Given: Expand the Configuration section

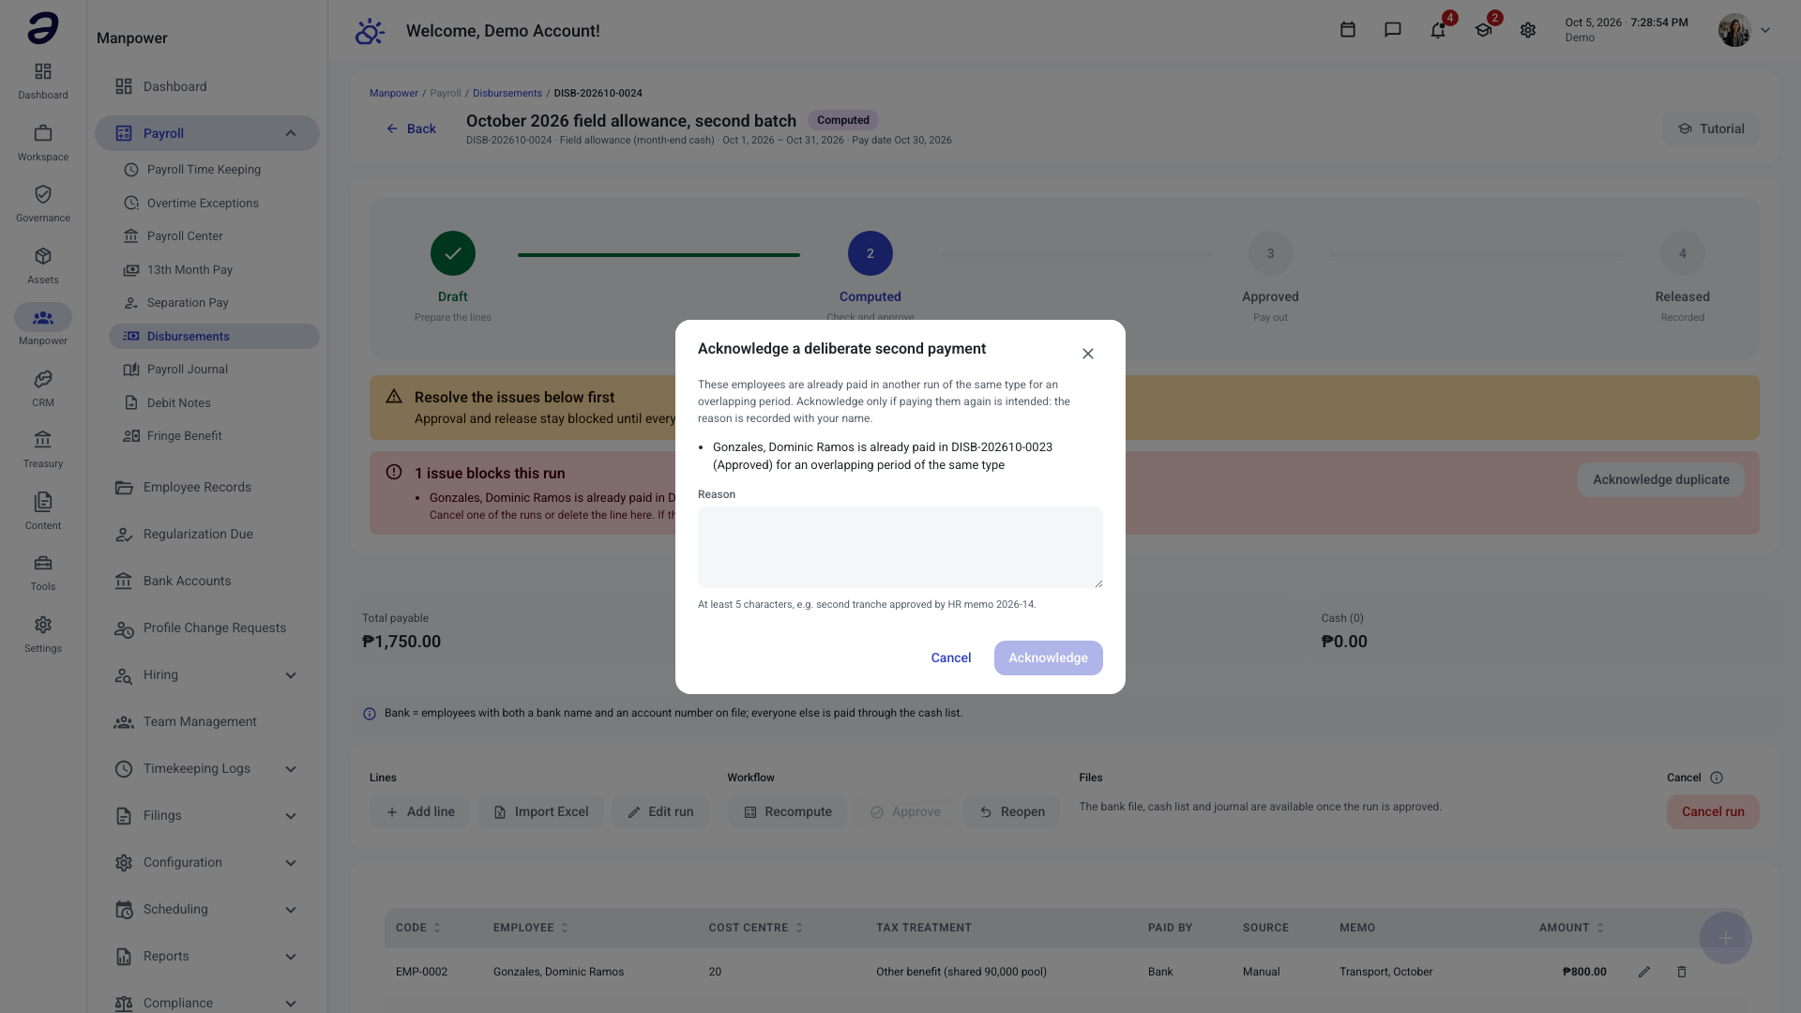Looking at the screenshot, I should [x=206, y=862].
